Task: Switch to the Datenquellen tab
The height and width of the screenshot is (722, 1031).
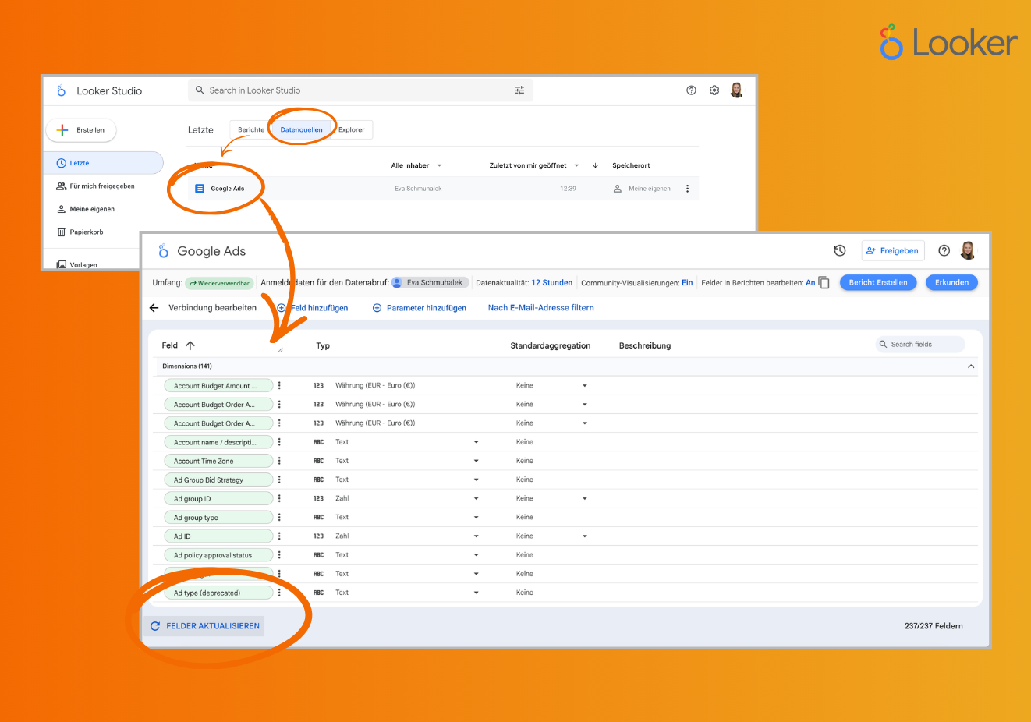Action: pyautogui.click(x=301, y=130)
